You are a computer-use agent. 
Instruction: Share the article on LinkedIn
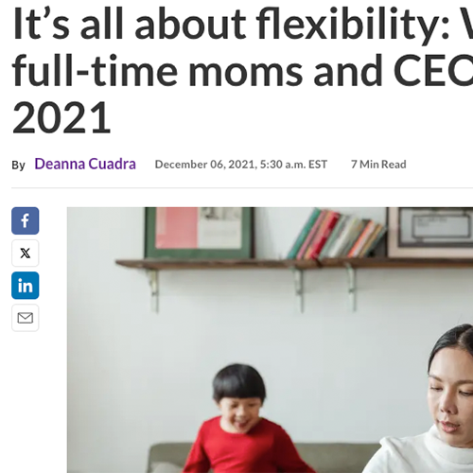26,286
